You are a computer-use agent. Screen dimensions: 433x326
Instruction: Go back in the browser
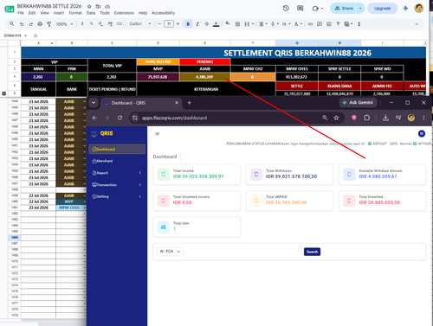tap(94, 118)
